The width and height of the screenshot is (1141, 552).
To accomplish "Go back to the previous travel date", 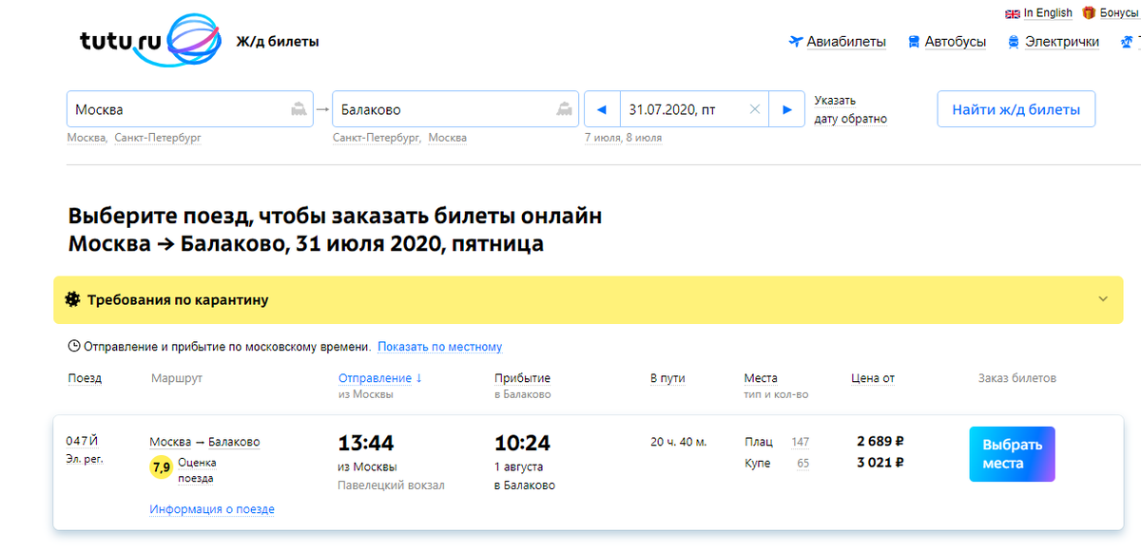I will click(602, 108).
